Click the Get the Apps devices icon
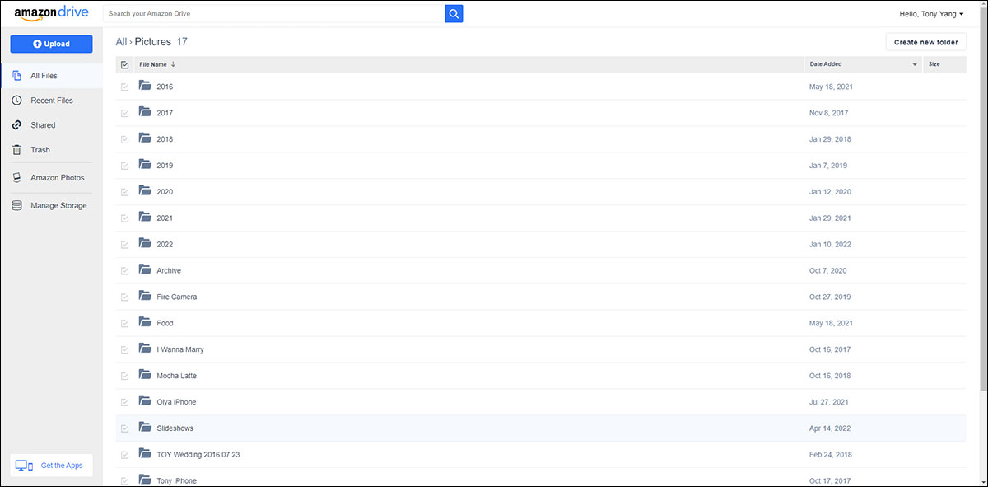The image size is (988, 487). click(25, 466)
